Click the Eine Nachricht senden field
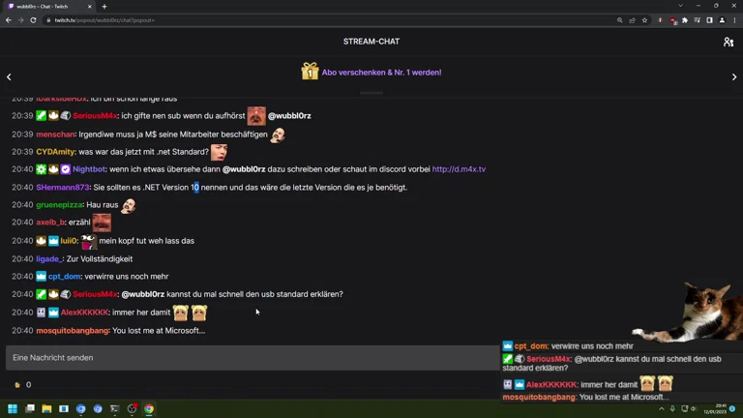Viewport: 743px width, 418px height. tap(253, 358)
